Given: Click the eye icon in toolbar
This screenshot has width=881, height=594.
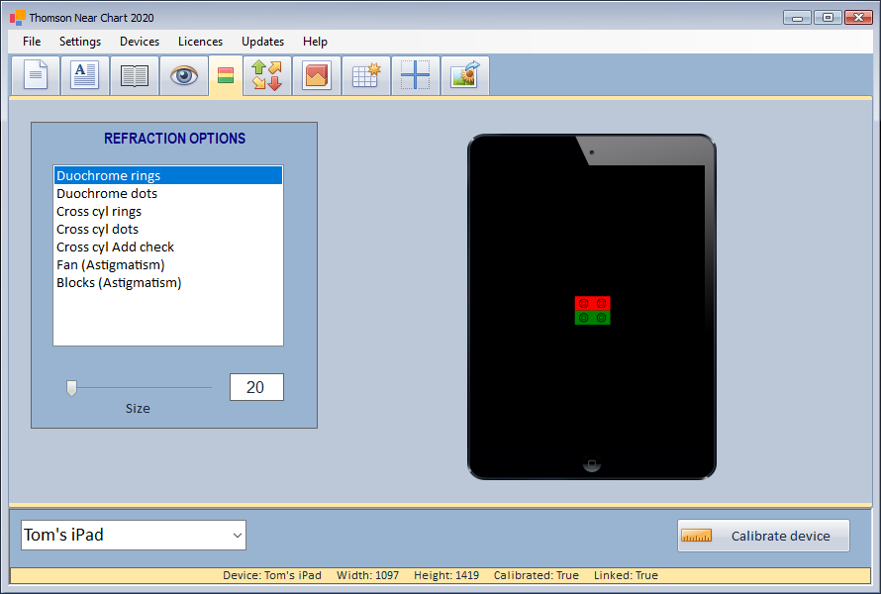Looking at the screenshot, I should 184,76.
